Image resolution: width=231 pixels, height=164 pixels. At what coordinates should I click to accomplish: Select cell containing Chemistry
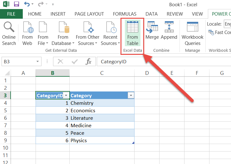tap(102, 103)
